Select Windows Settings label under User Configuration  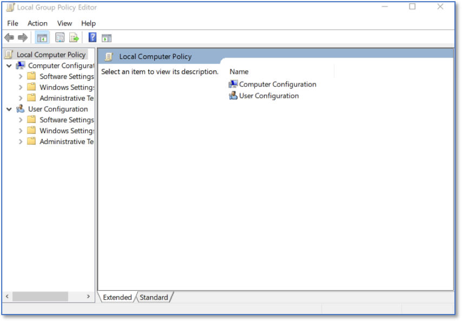pyautogui.click(x=67, y=130)
